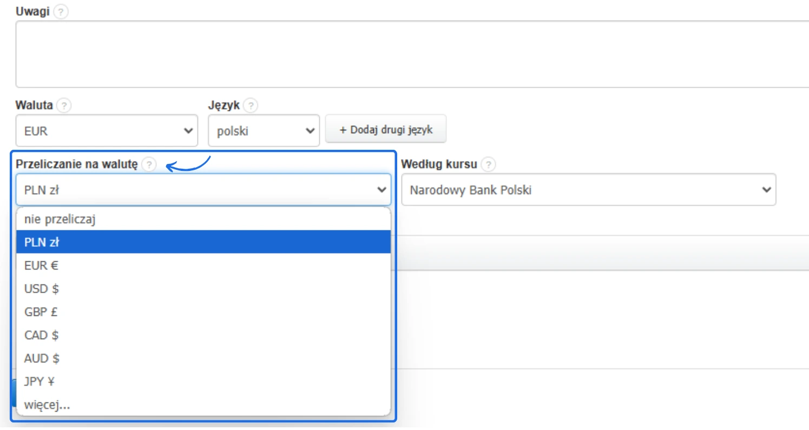The height and width of the screenshot is (430, 809).
Task: Choose PLN zł from the currency list
Action: pos(203,242)
